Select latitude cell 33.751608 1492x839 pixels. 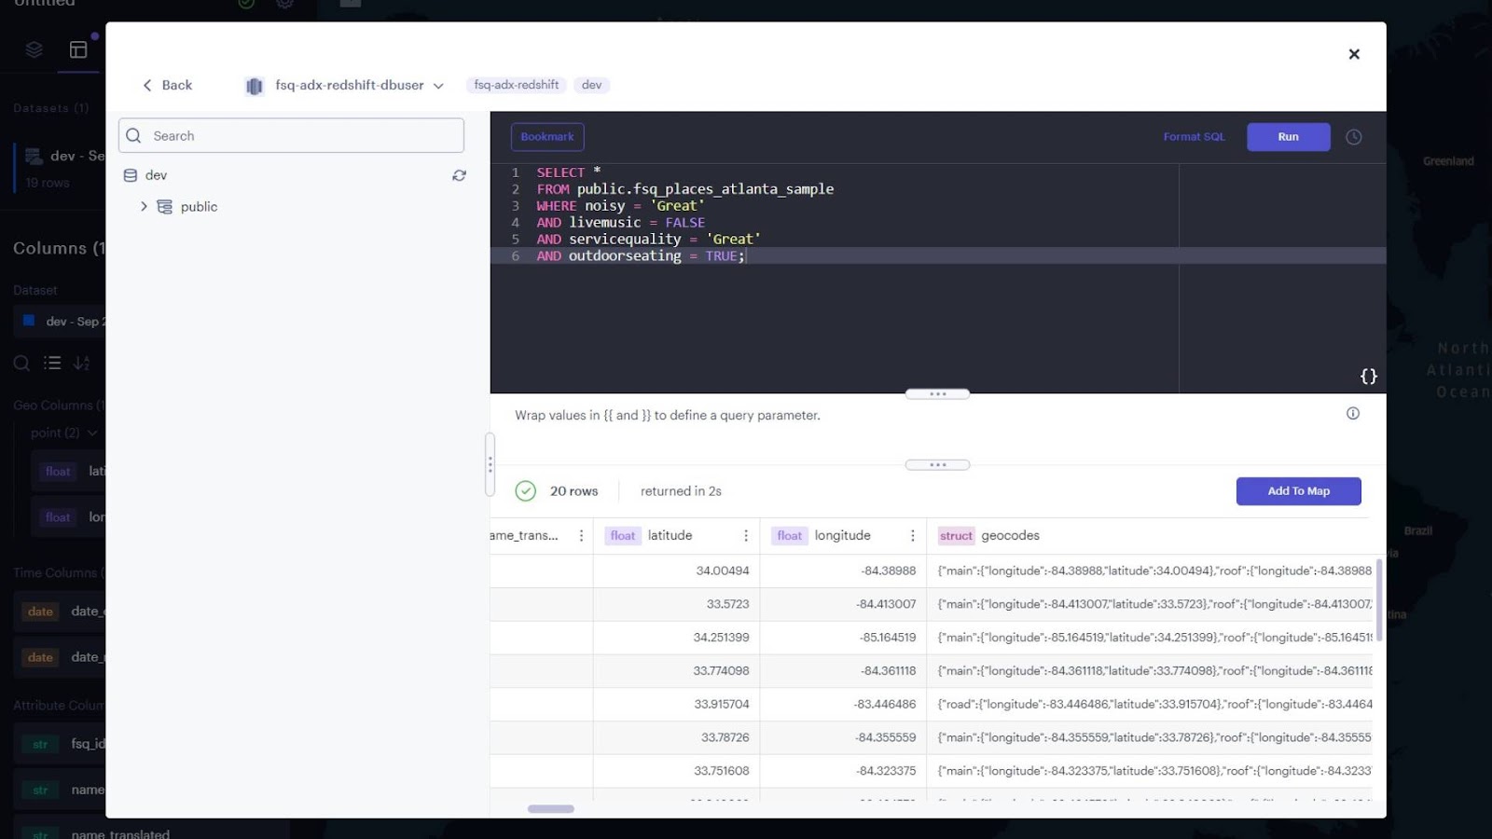click(x=676, y=771)
